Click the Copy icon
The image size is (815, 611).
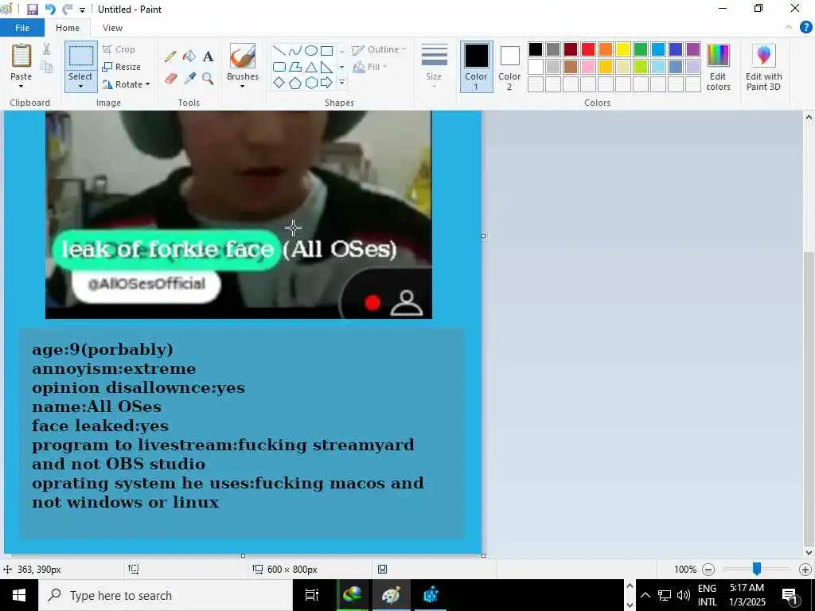[x=47, y=67]
